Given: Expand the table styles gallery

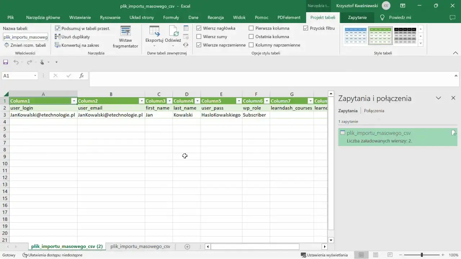Looking at the screenshot, I should point(421,44).
